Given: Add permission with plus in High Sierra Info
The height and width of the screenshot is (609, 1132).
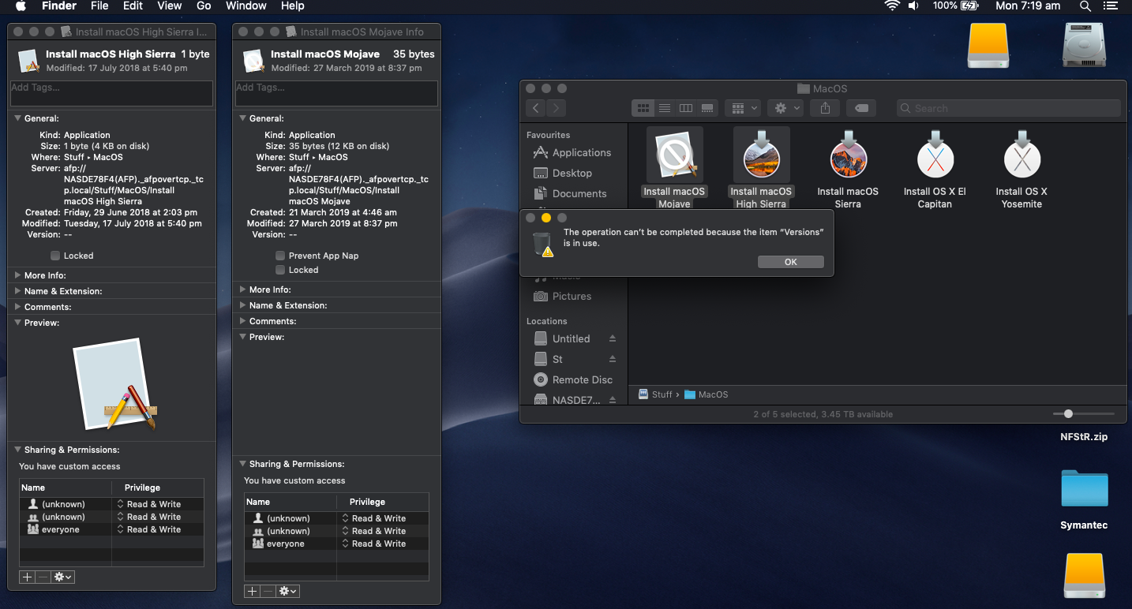Looking at the screenshot, I should point(28,577).
